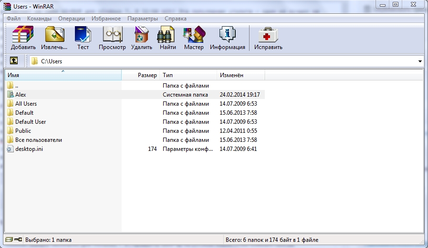Click 'Выбрано: 1 папка' status text
The image size is (428, 248).
pyautogui.click(x=48, y=240)
